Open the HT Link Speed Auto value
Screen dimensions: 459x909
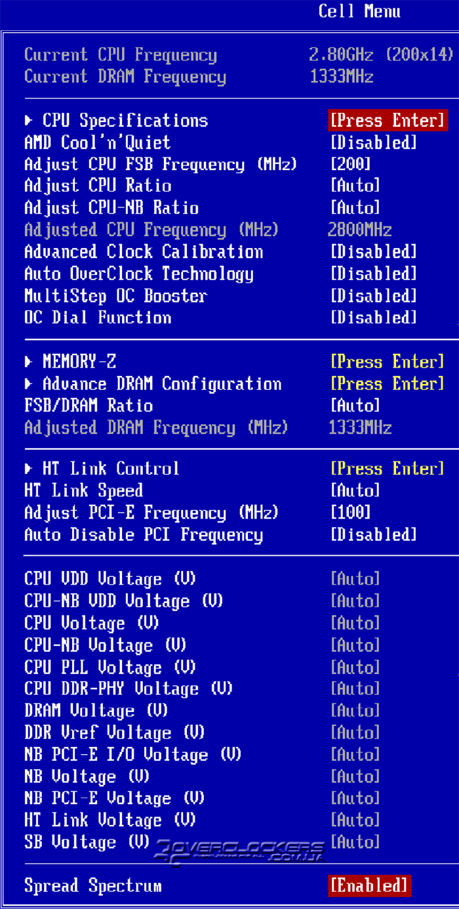(355, 491)
